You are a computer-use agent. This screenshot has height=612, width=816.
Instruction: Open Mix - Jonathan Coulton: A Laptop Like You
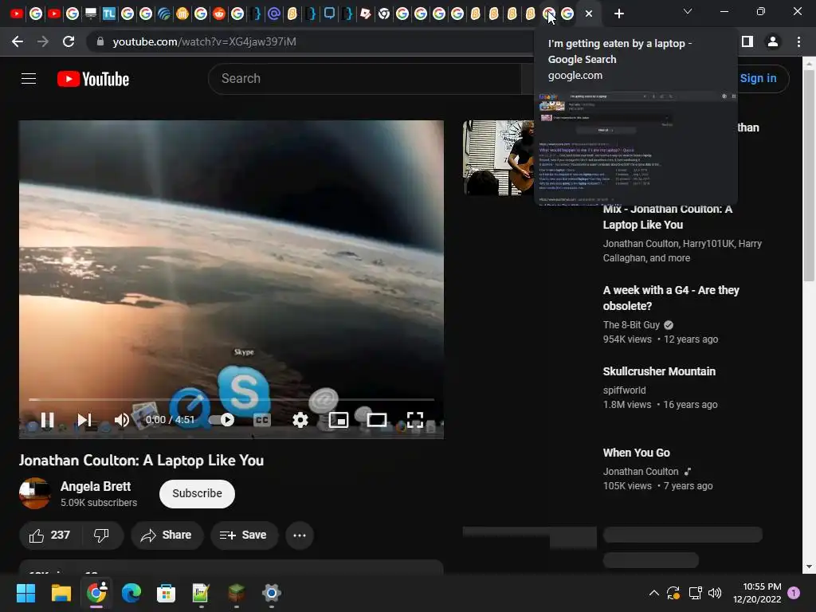668,217
